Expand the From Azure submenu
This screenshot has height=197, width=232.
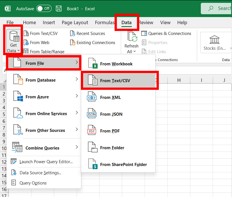click(x=44, y=97)
